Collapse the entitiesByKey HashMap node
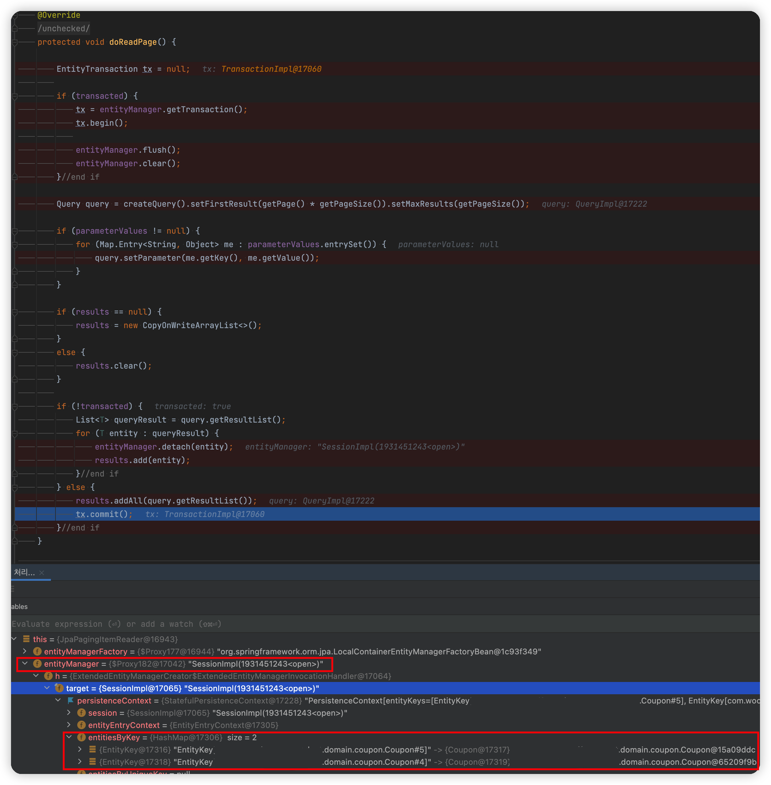The width and height of the screenshot is (771, 785). click(69, 737)
